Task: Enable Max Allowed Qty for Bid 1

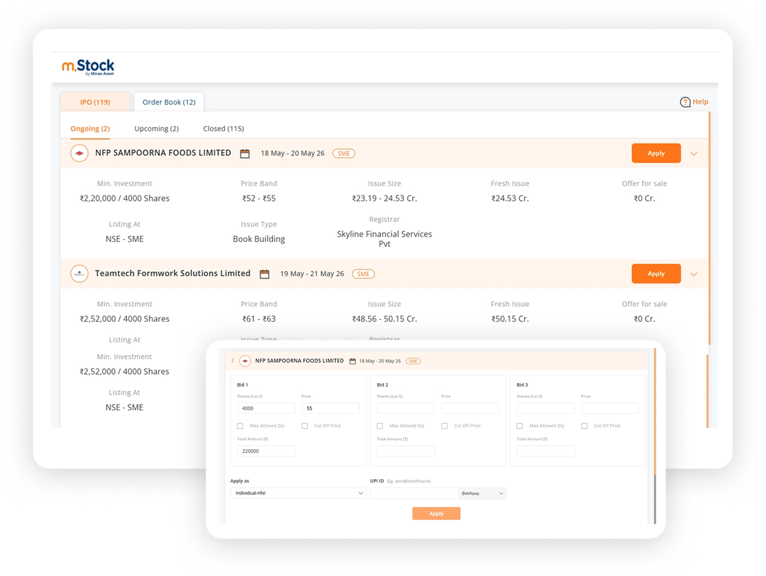Action: click(x=240, y=426)
